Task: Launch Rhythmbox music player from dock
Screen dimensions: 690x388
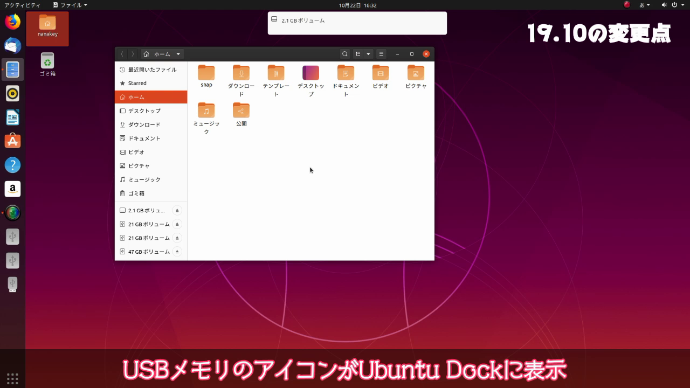Action: click(x=12, y=93)
